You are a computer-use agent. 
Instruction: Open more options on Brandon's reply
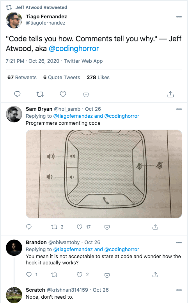coord(179,243)
